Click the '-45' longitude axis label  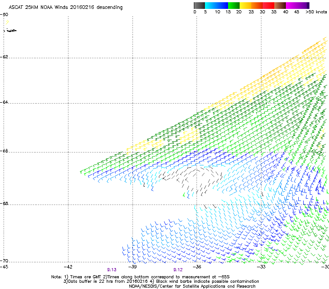(4, 267)
